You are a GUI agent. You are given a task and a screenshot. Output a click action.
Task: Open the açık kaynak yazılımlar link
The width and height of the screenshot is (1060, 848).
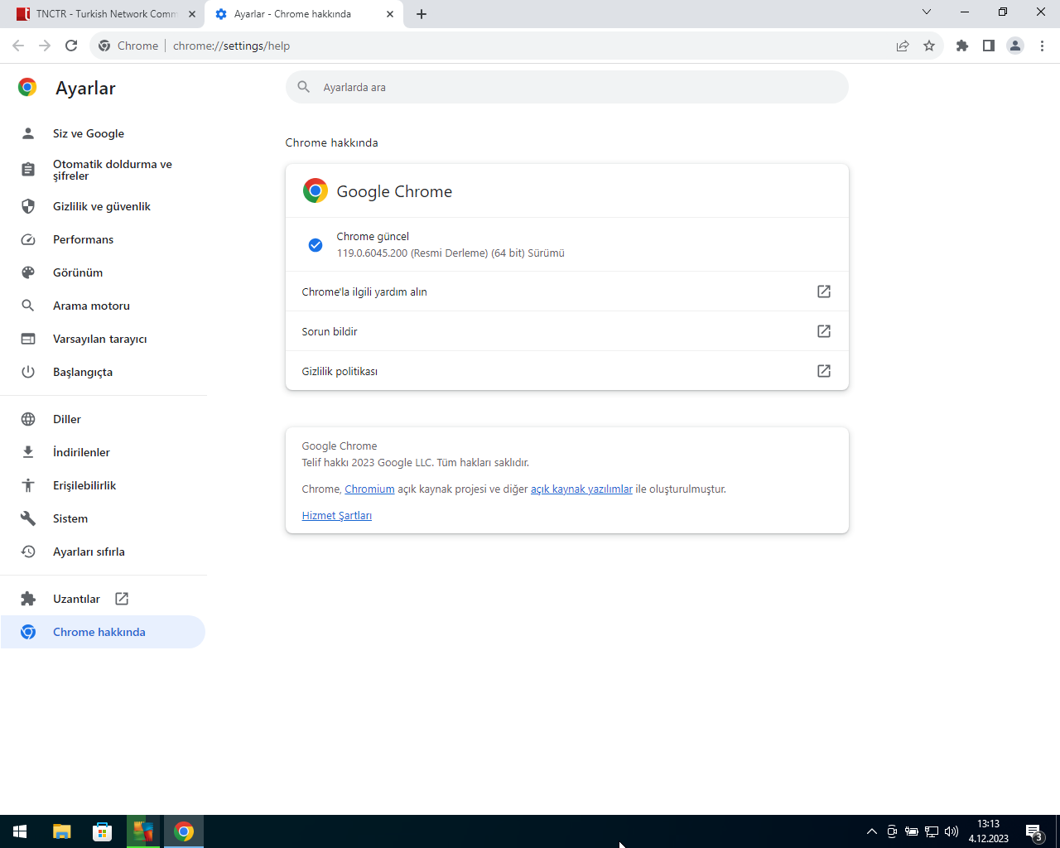coord(581,489)
